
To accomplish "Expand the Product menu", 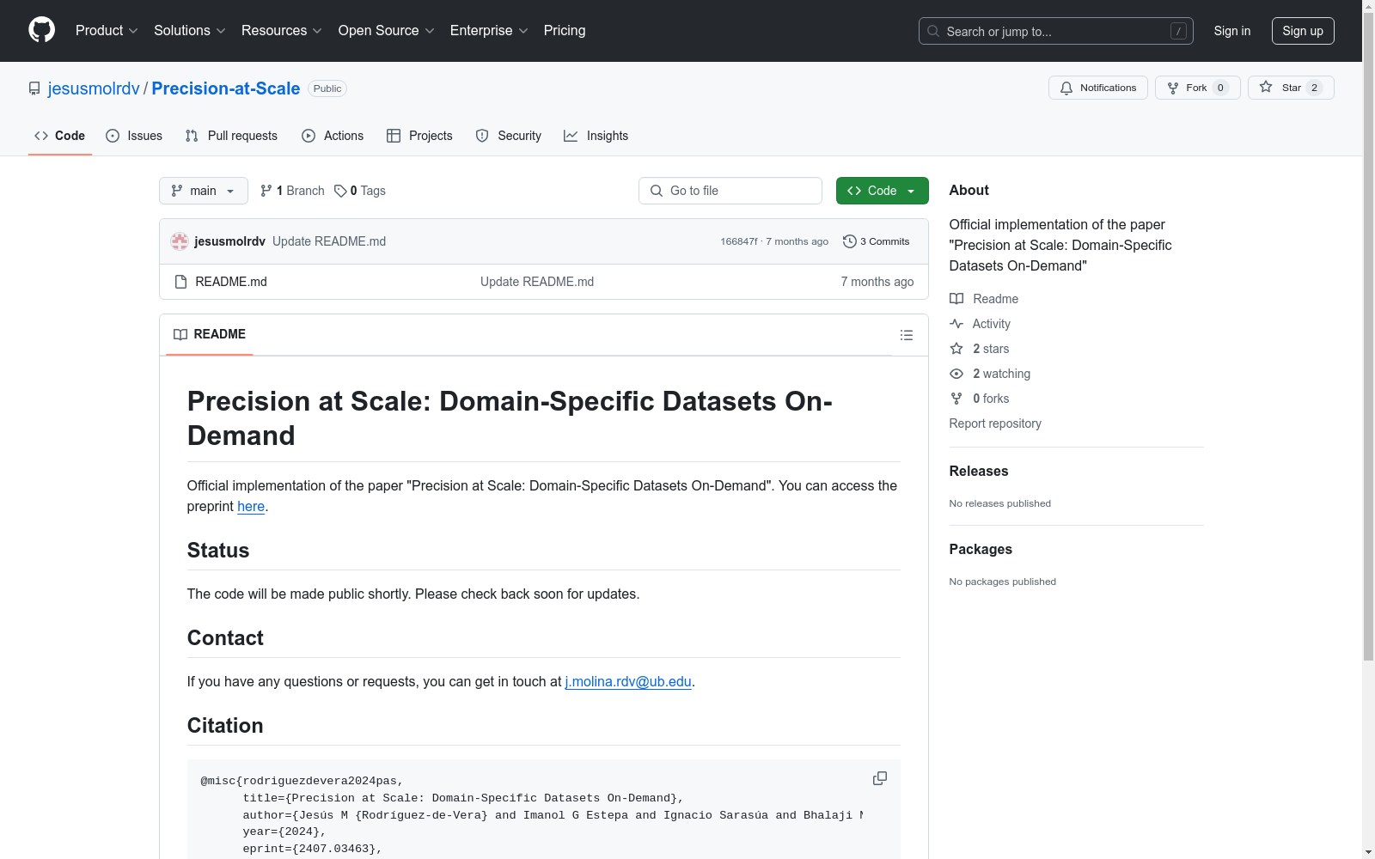I will pos(107,30).
